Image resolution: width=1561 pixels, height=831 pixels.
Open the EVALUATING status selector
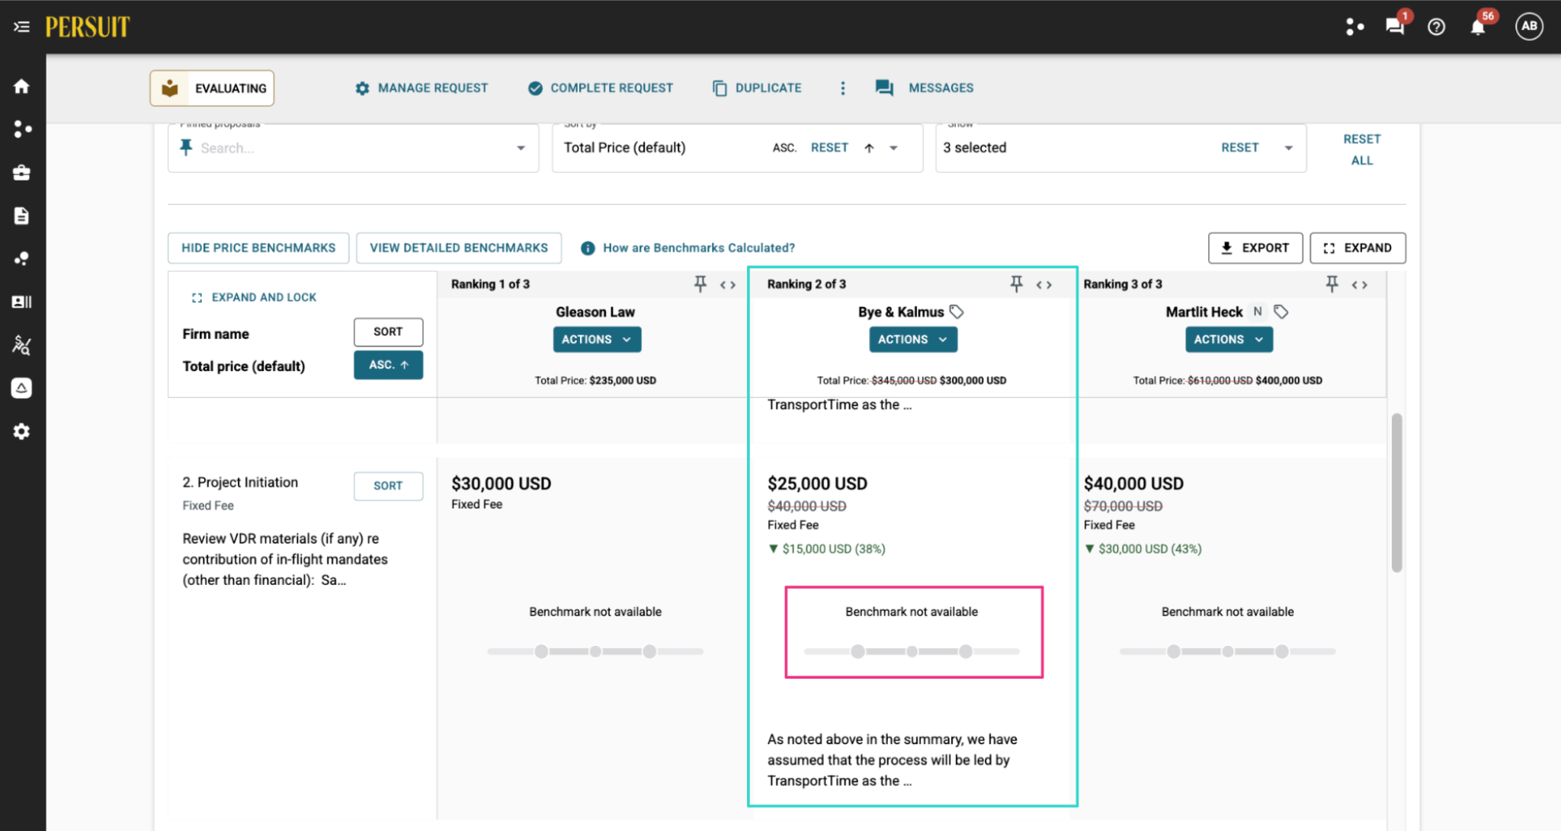click(212, 88)
